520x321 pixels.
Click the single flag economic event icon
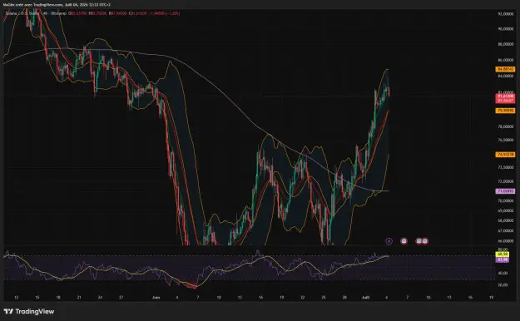click(x=404, y=241)
